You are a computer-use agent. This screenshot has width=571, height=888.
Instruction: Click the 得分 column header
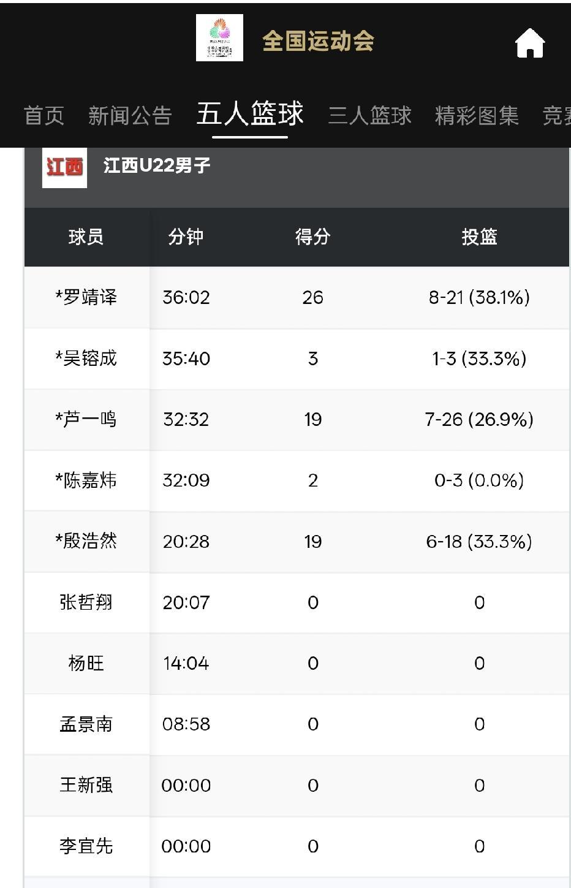point(312,237)
